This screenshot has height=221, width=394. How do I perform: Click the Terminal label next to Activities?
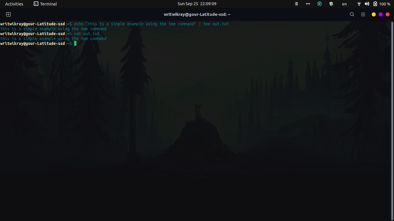(48, 4)
